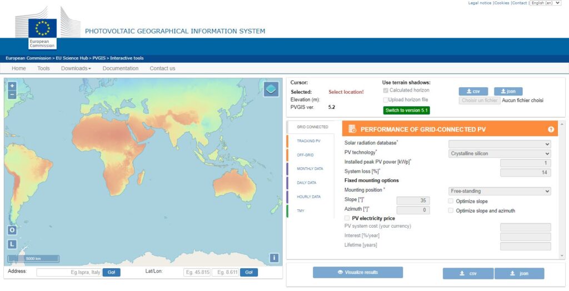Click the System loss field
This screenshot has height=291, width=569.
(526, 172)
